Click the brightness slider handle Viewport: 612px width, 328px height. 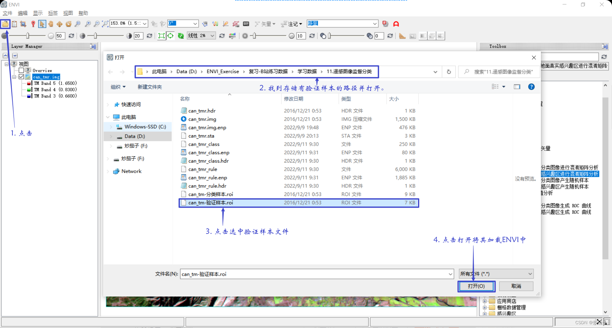click(28, 36)
